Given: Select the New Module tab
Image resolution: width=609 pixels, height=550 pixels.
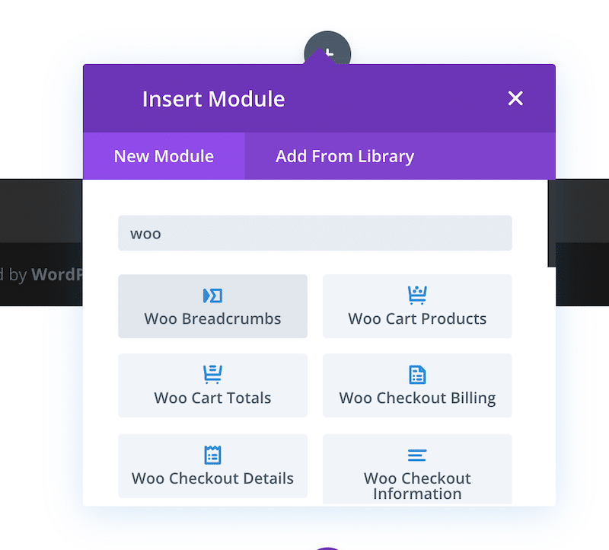Looking at the screenshot, I should coord(164,156).
